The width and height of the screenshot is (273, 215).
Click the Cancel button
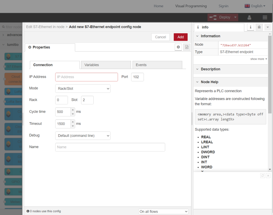(x=160, y=37)
